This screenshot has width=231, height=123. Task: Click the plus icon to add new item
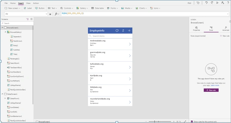pos(129,31)
